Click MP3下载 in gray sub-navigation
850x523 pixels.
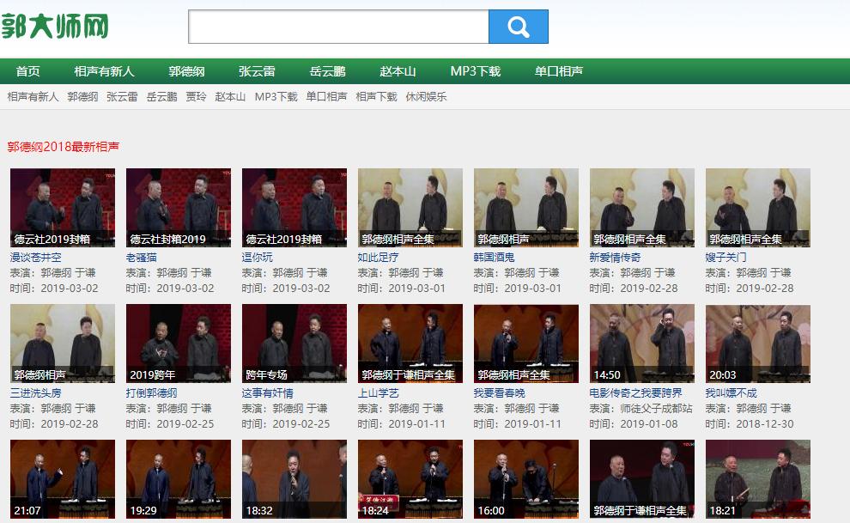pyautogui.click(x=276, y=97)
